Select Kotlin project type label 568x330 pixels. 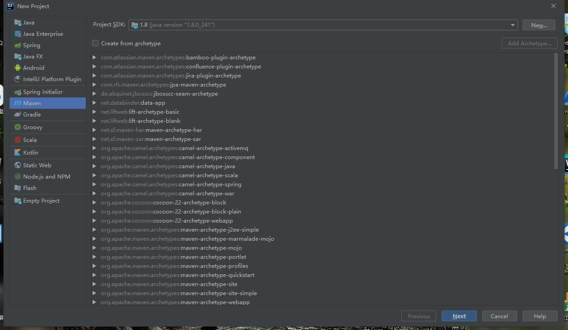pos(30,153)
